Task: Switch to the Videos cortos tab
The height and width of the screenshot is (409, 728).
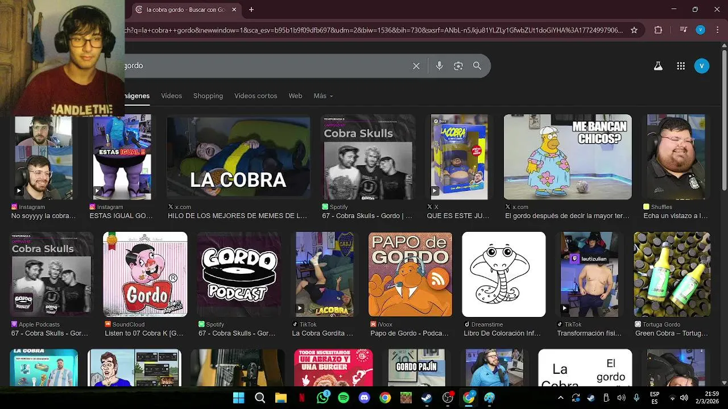Action: pos(256,96)
